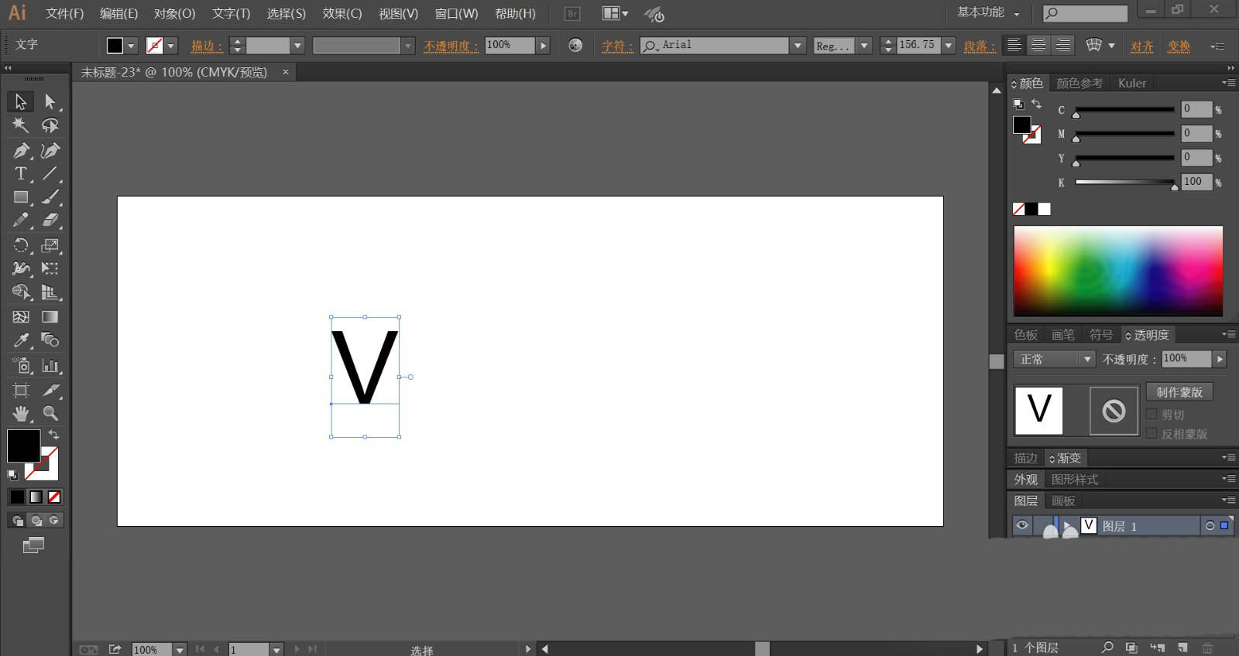
Task: Set paragraph align center
Action: click(x=1038, y=45)
